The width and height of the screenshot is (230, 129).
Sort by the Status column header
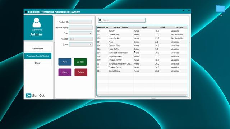[179, 27]
